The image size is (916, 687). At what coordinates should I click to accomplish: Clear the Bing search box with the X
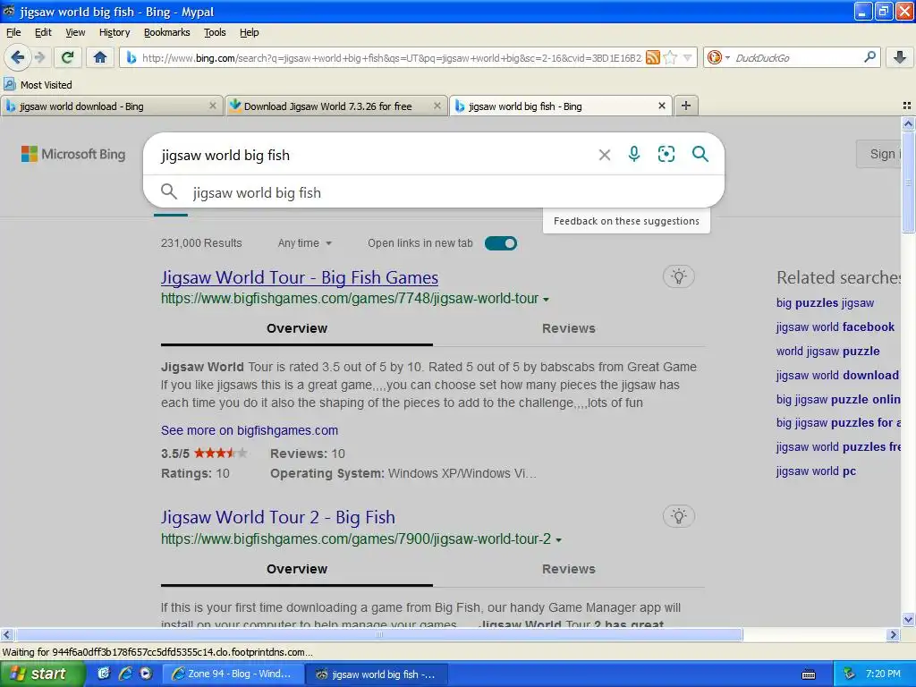point(605,155)
